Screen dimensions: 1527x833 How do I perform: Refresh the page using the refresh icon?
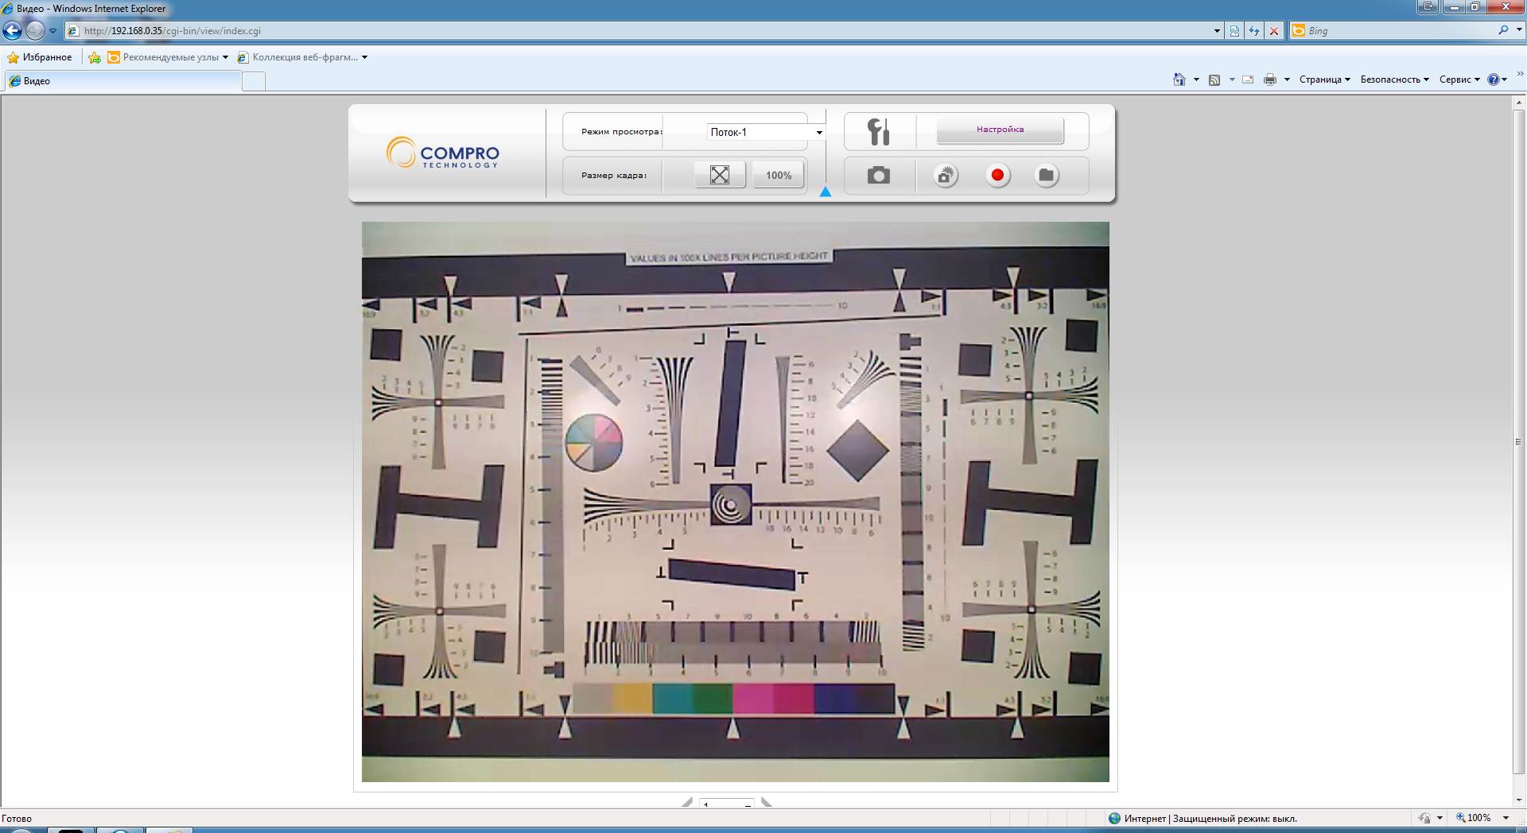[x=1254, y=31]
